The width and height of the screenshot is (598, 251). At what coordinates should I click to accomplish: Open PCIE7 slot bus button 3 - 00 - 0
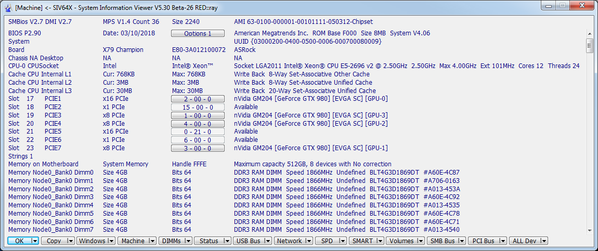point(198,148)
